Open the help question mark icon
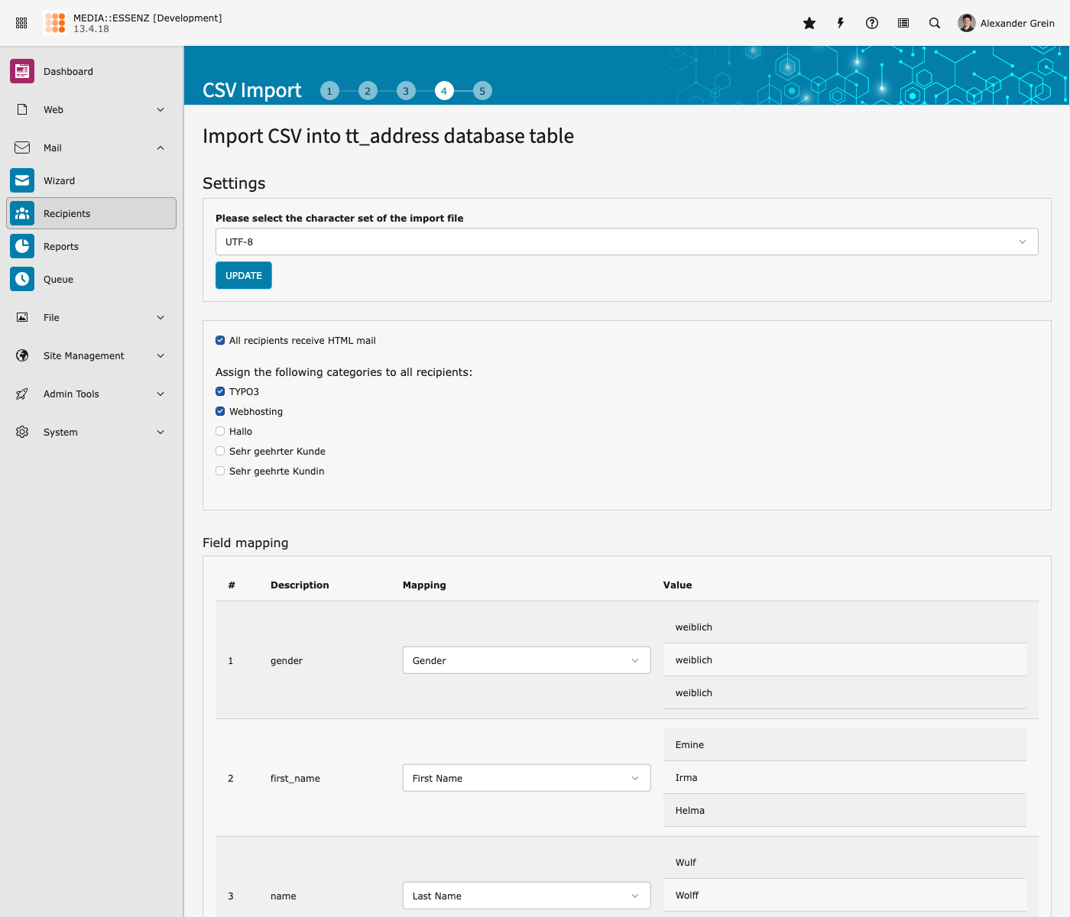The height and width of the screenshot is (917, 1070). tap(872, 23)
